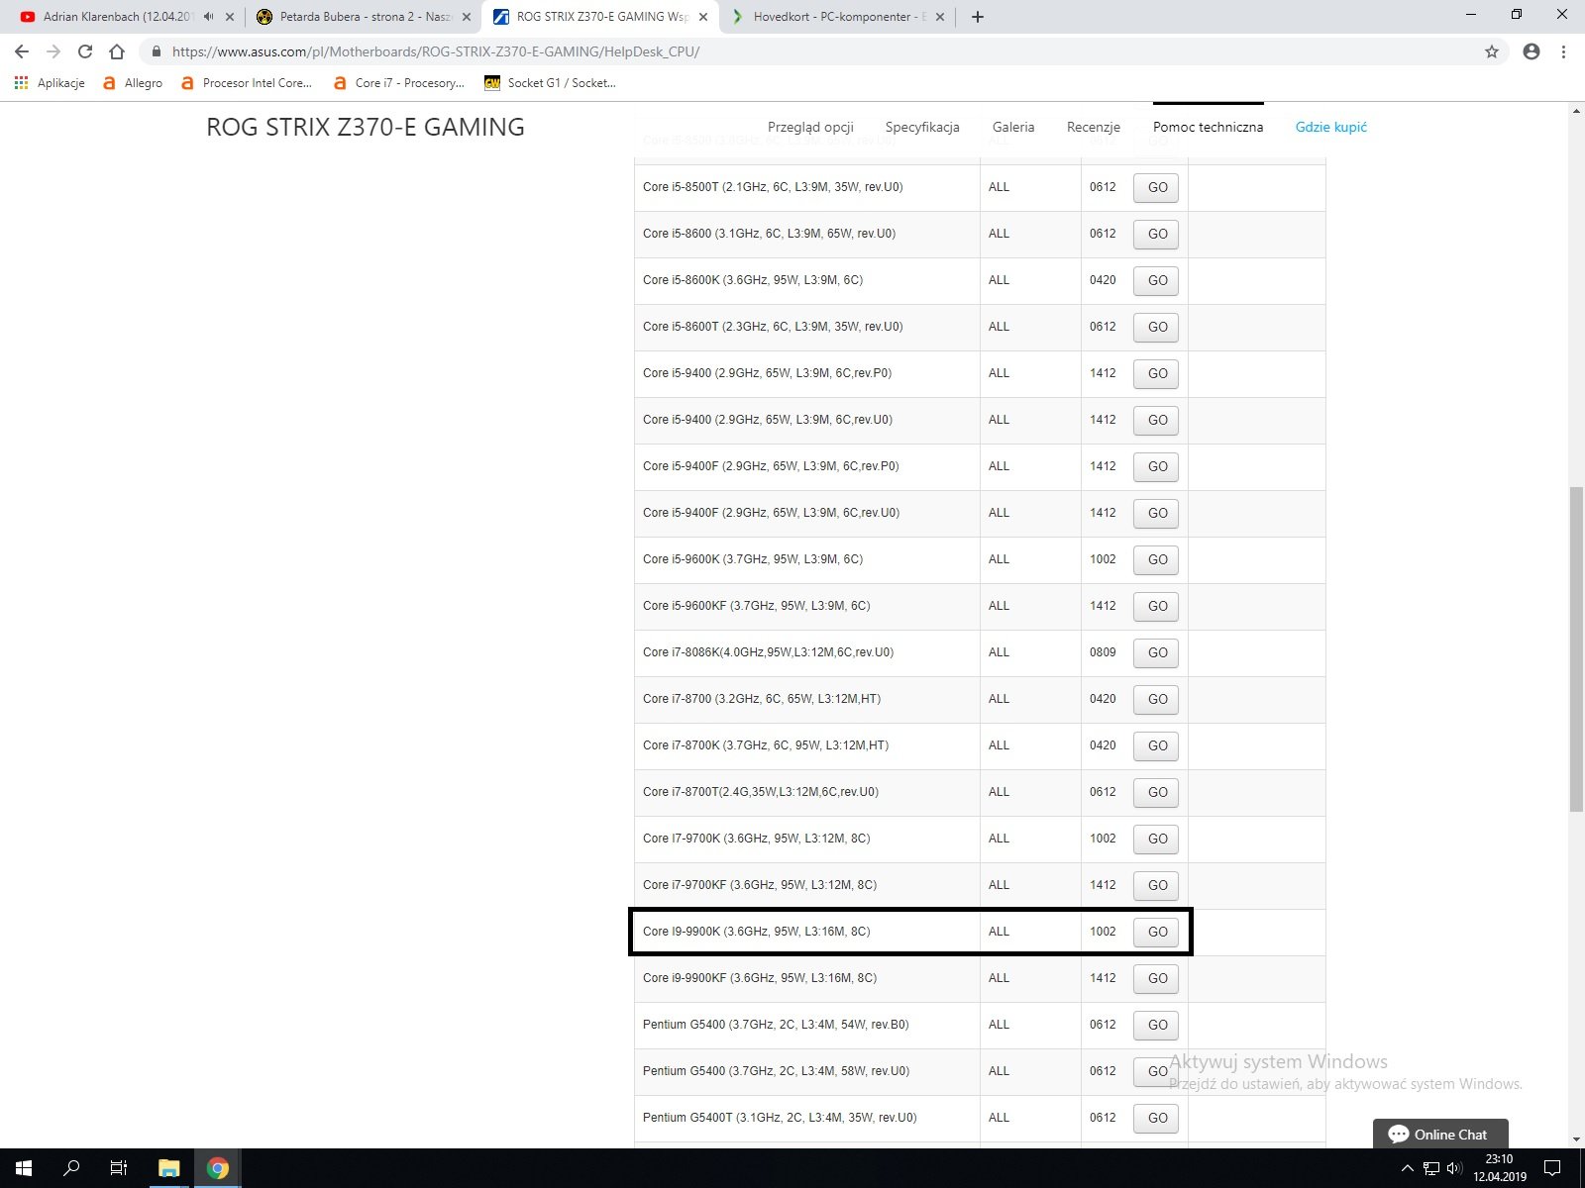Click GO for Pentium G5400T
The image size is (1585, 1188).
pyautogui.click(x=1156, y=1118)
